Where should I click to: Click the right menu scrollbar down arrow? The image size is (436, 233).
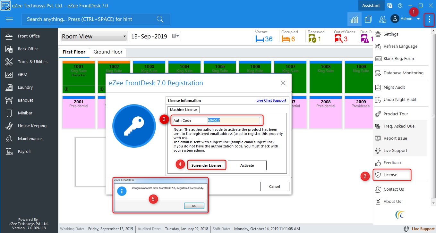(433, 203)
